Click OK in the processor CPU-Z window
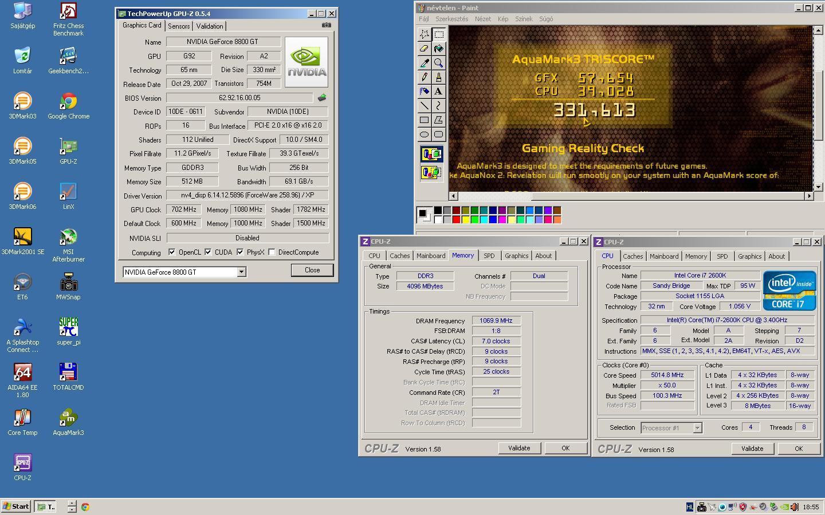 799,449
